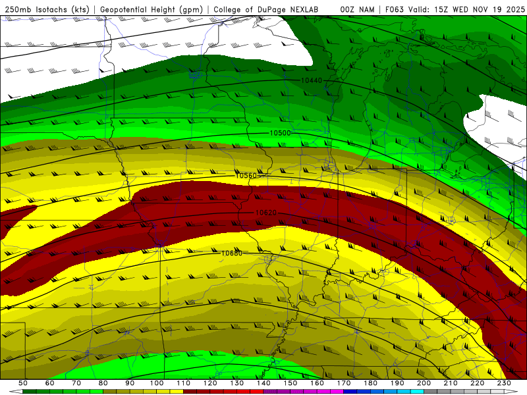
Task: Click the 120 value on the color scale
Action: click(x=210, y=383)
